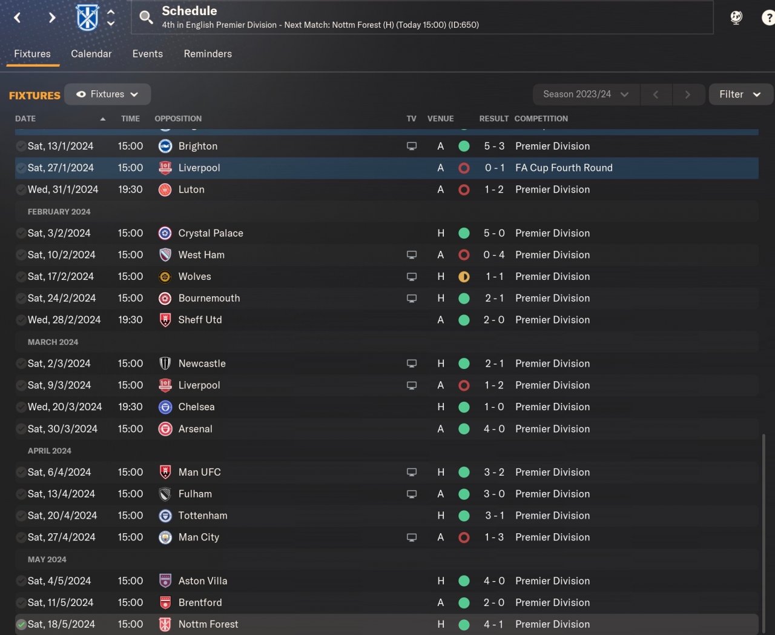Screen dimensions: 775x635
Task: Click the forward navigation arrow
Action: 52,18
